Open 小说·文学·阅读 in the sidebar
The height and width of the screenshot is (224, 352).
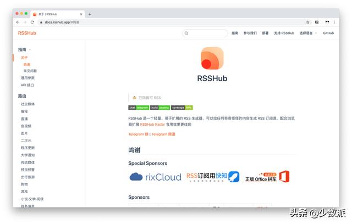32,199
